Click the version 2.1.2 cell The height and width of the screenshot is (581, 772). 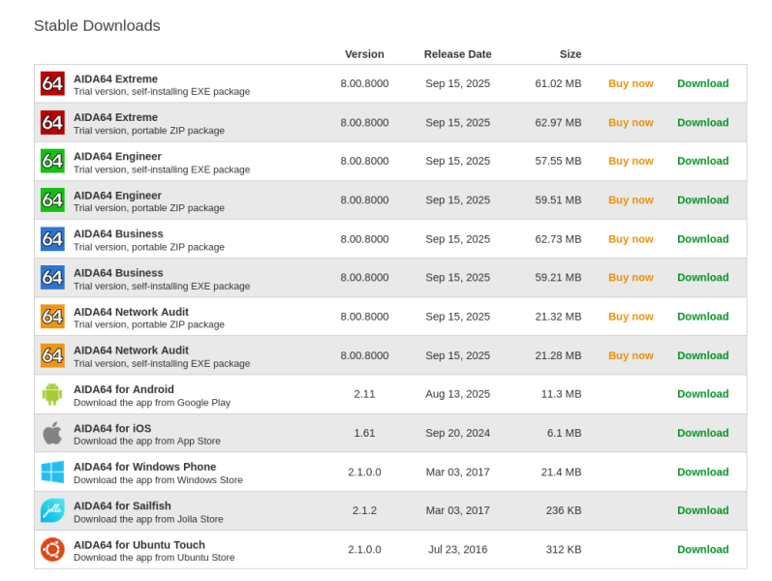(x=364, y=510)
